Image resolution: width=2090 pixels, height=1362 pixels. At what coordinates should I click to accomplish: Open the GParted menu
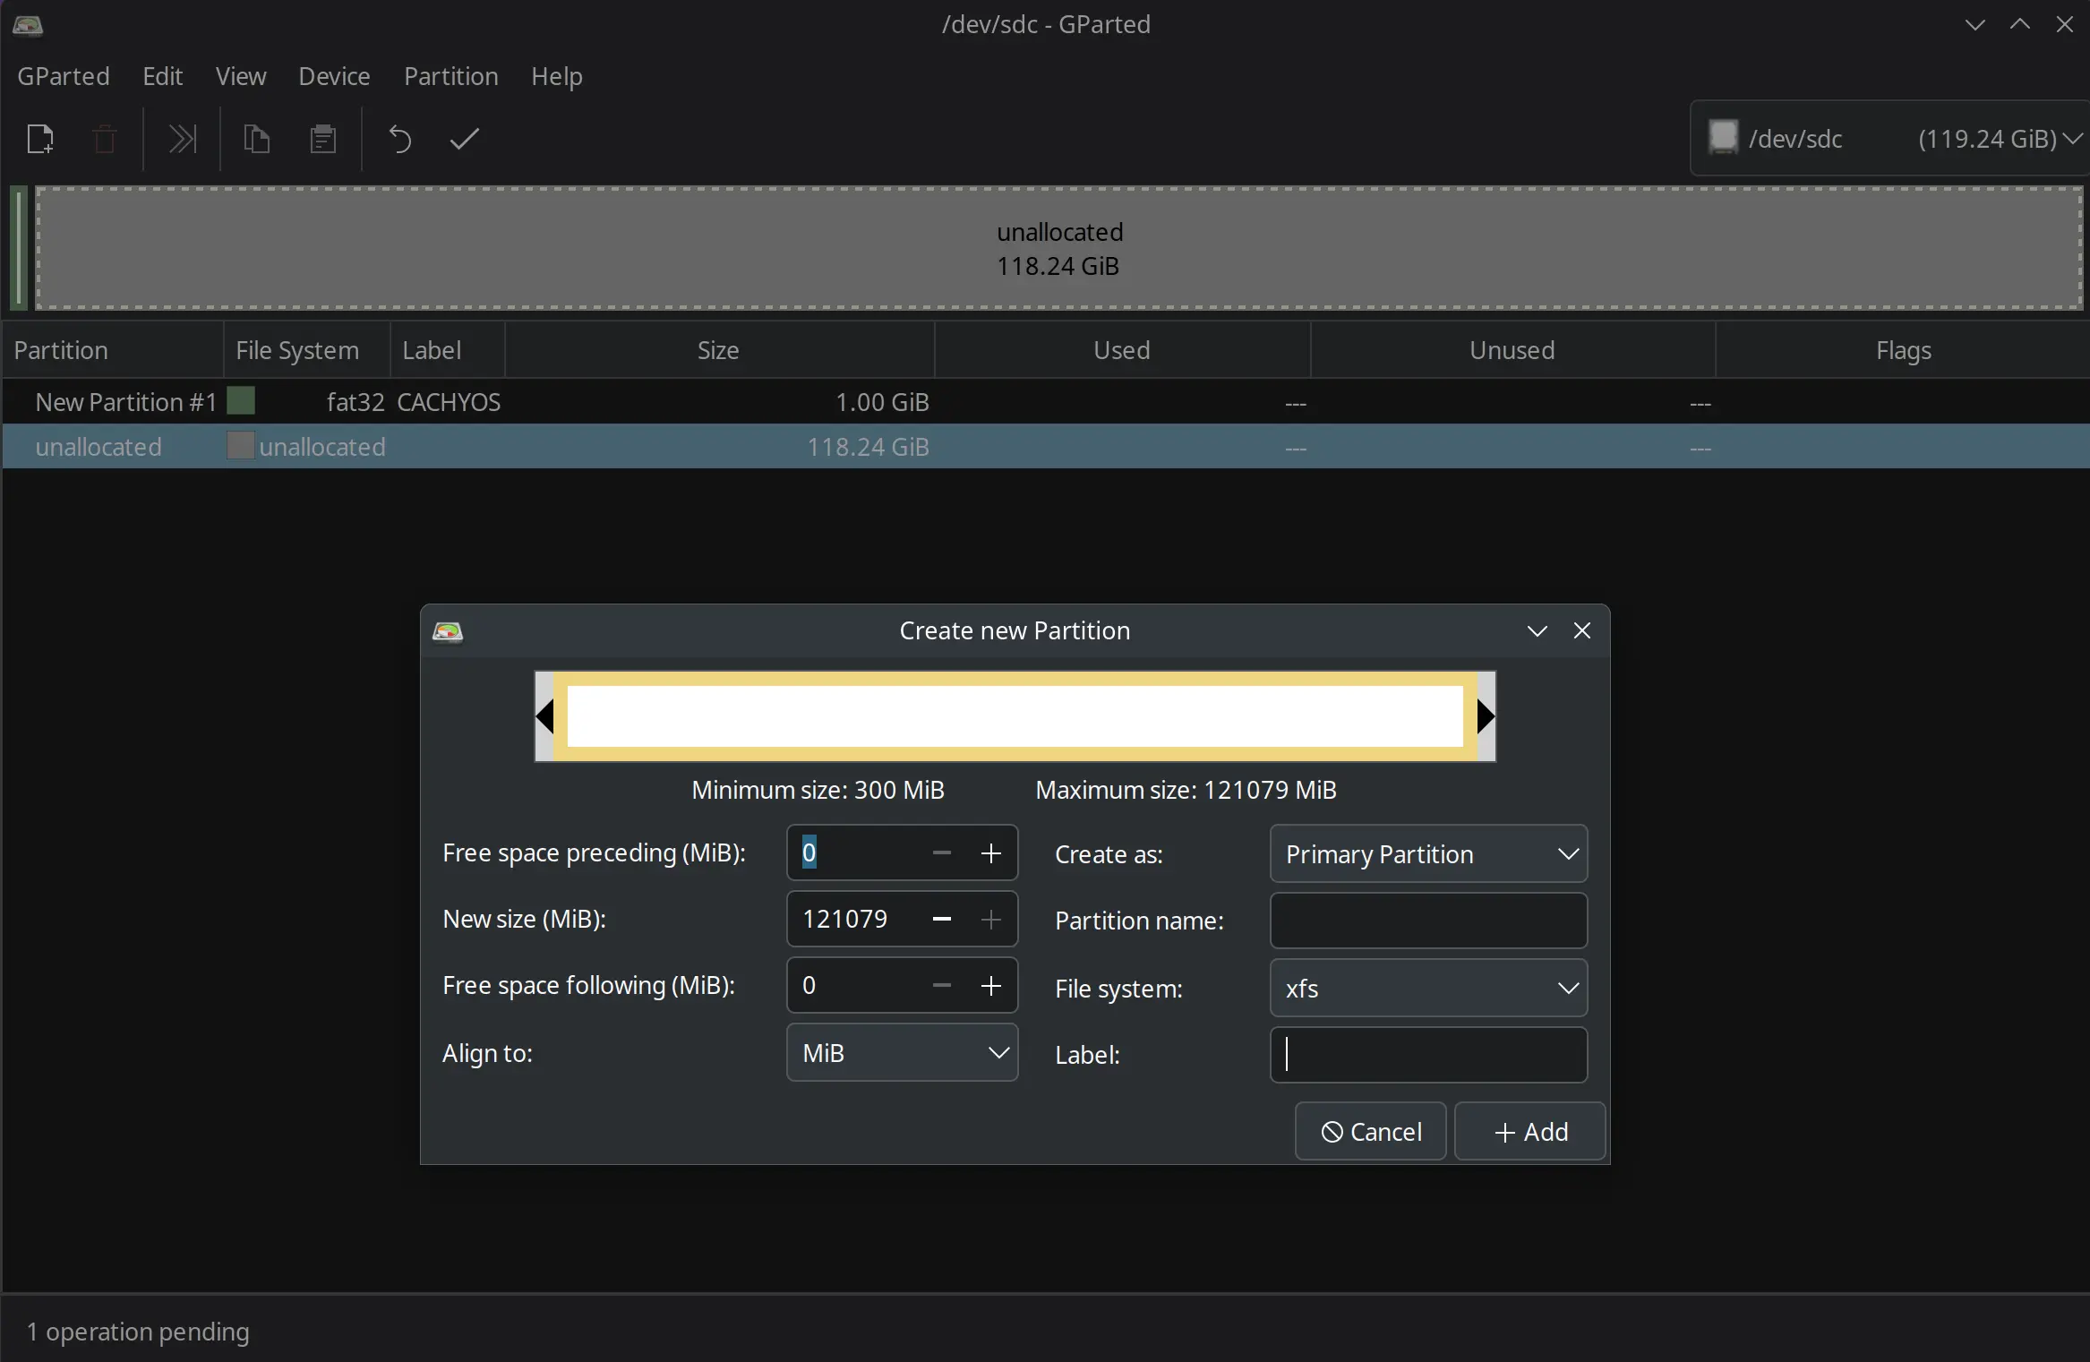pos(64,76)
